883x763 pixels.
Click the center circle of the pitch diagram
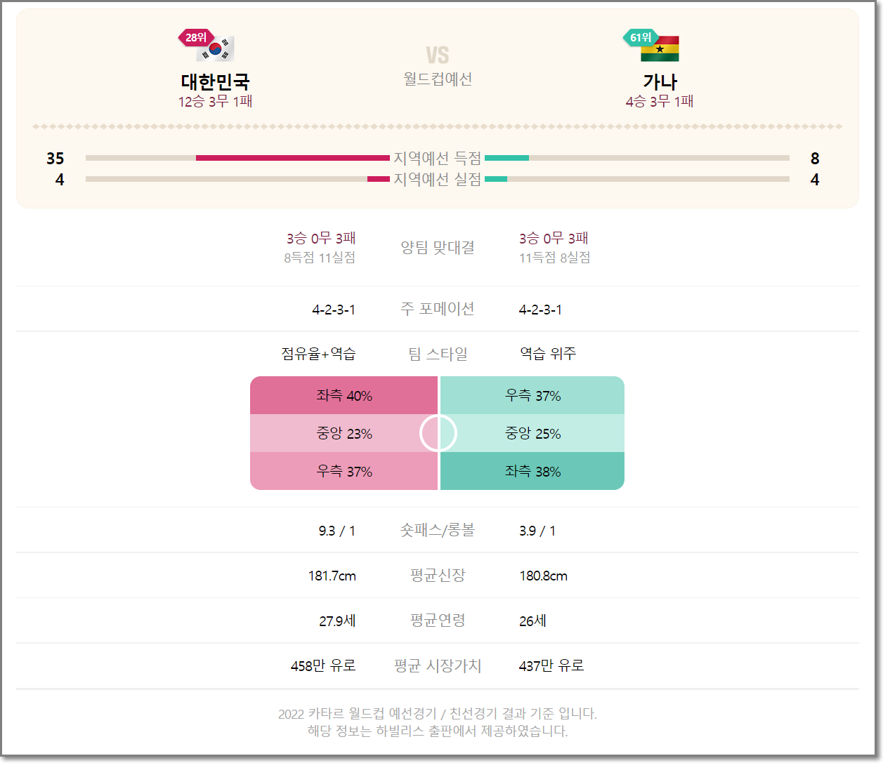[438, 434]
